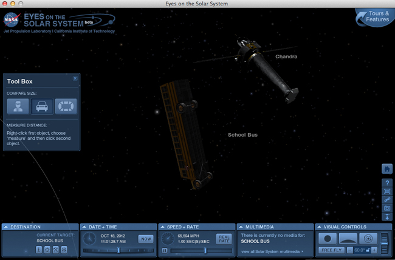Toggle the field of view lock
Image resolution: width=395 pixels, height=260 pixels.
tap(368, 250)
